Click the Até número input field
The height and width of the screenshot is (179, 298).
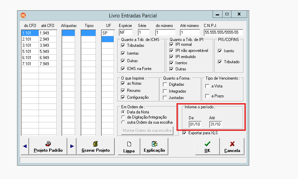tap(190, 32)
